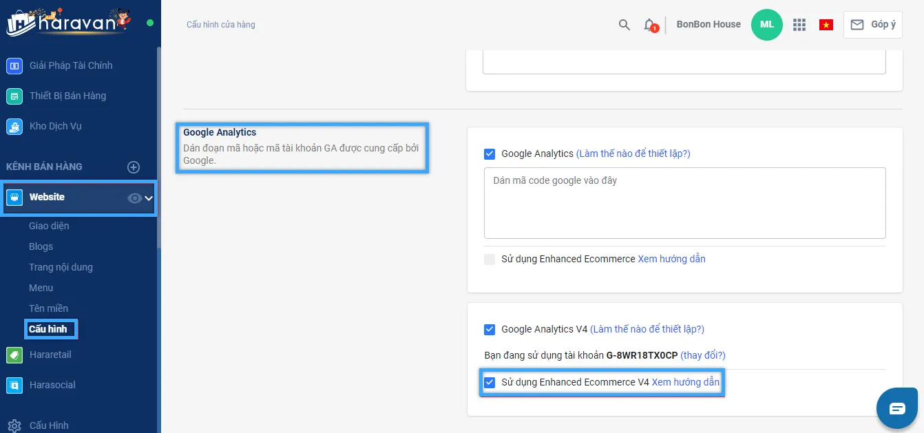Screen dimensions: 924x433
Task: Click the Google Analytics section heading
Action: coord(220,133)
